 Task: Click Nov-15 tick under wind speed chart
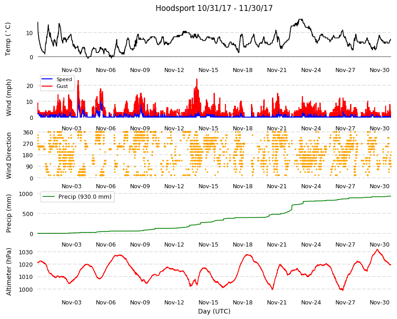[x=209, y=129]
